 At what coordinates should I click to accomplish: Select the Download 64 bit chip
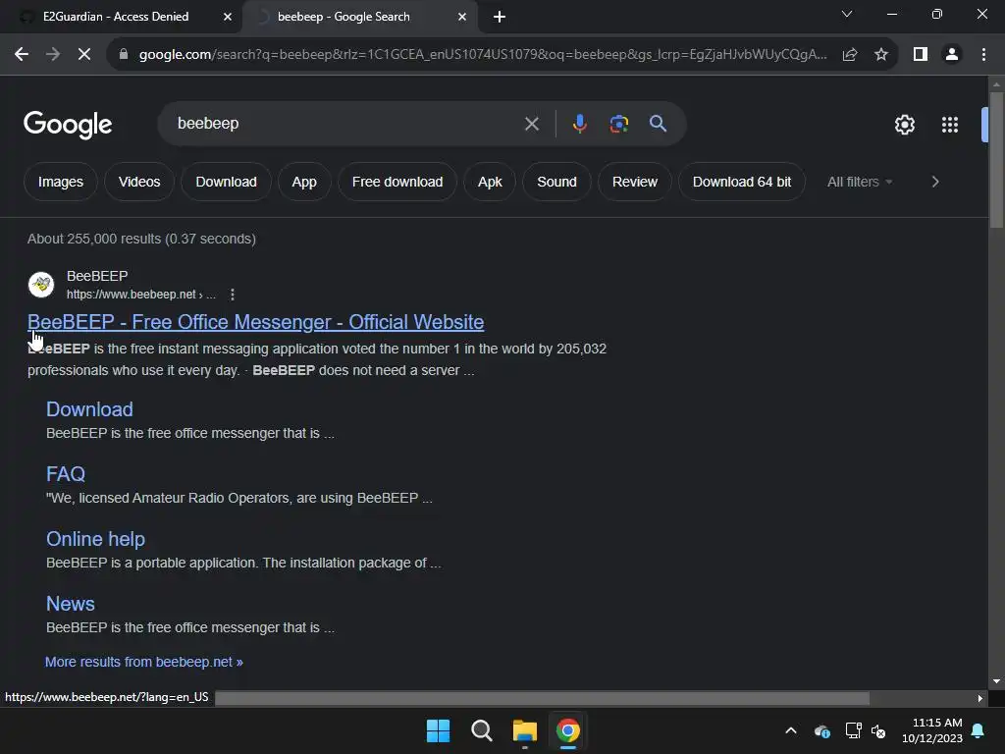[x=742, y=182]
